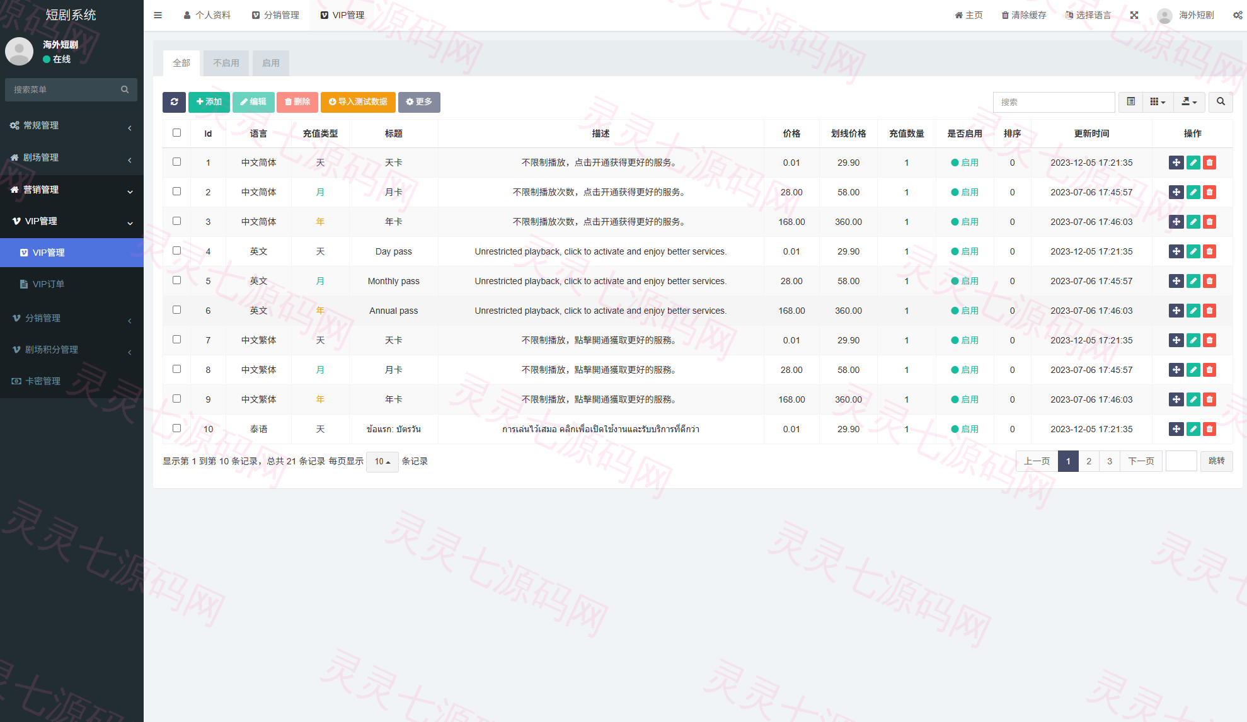Collapse the 营销管理 sidebar menu
The width and height of the screenshot is (1247, 722).
tap(72, 190)
